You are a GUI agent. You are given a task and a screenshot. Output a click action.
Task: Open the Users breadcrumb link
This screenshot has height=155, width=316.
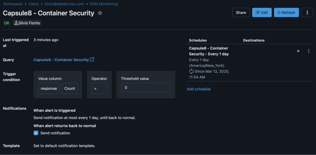pos(33,4)
